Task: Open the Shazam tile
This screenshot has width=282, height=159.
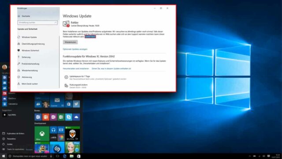Action: click(x=57, y=148)
